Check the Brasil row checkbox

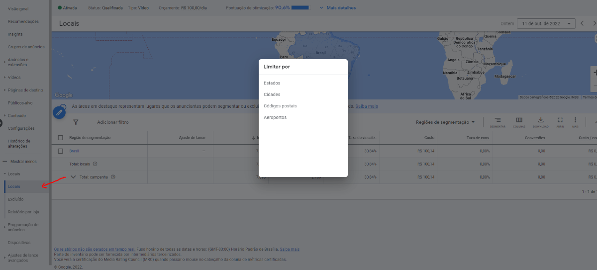pos(61,151)
